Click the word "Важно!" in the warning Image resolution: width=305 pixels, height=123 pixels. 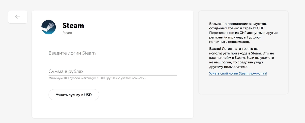(x=215, y=49)
